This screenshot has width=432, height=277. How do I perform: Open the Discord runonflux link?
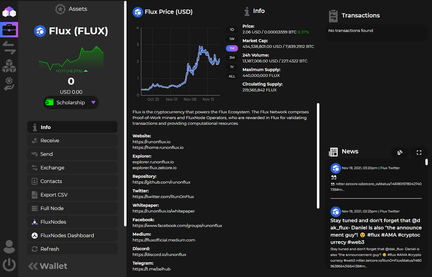coord(159,255)
